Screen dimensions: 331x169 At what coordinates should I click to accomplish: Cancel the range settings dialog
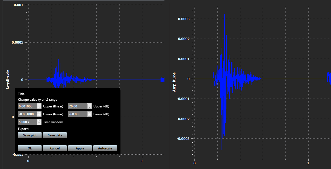point(55,148)
